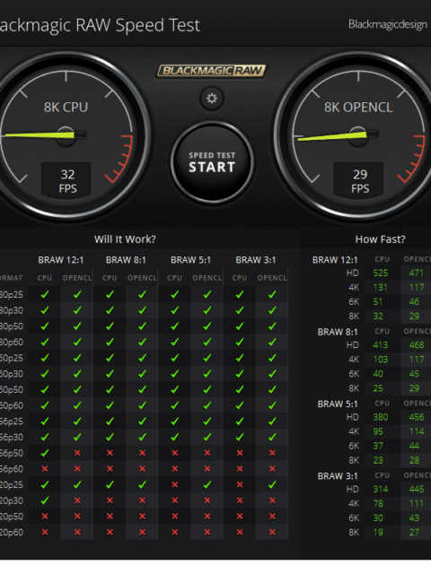Click red X in 56p60 row, BRAW 12:1 CPU
The image size is (431, 583).
tap(45, 469)
